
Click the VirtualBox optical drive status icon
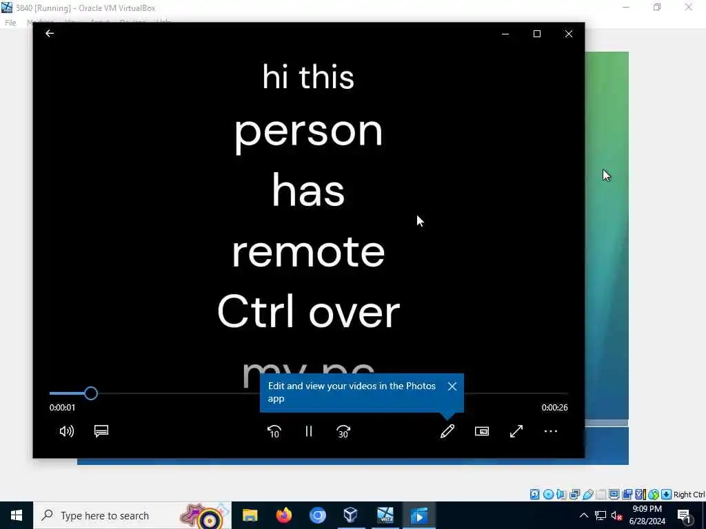click(x=548, y=495)
